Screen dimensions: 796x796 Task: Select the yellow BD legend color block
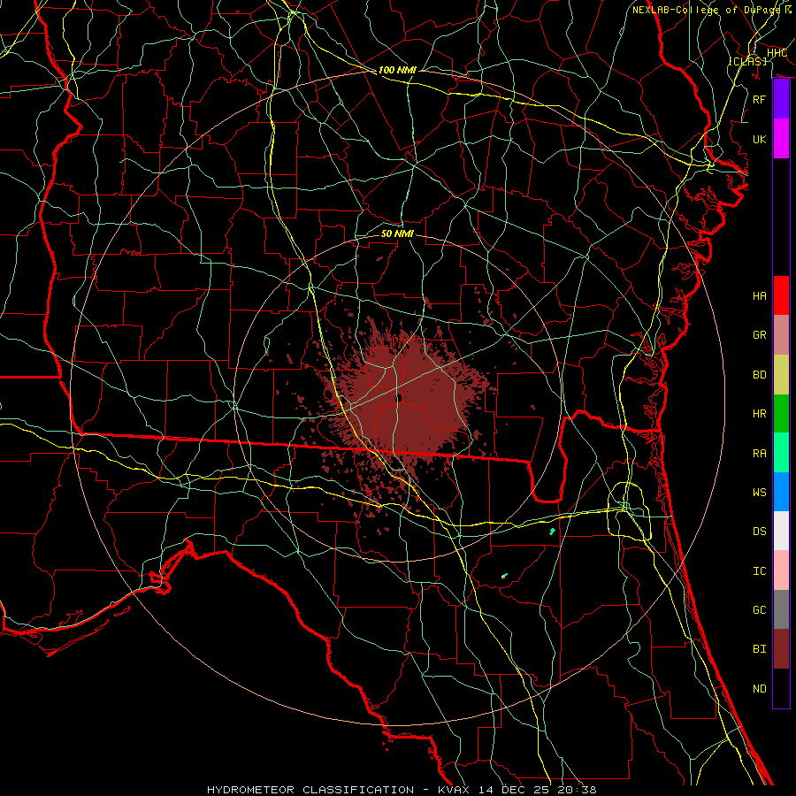point(781,374)
